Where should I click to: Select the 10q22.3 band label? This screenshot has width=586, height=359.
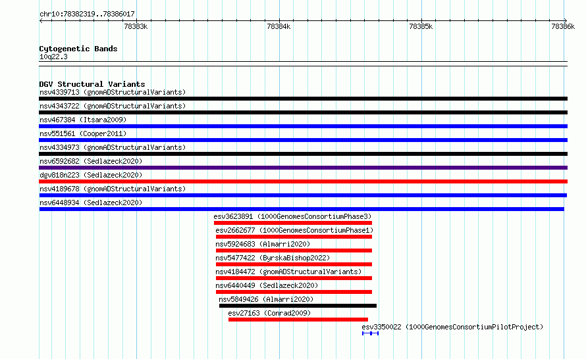point(53,57)
